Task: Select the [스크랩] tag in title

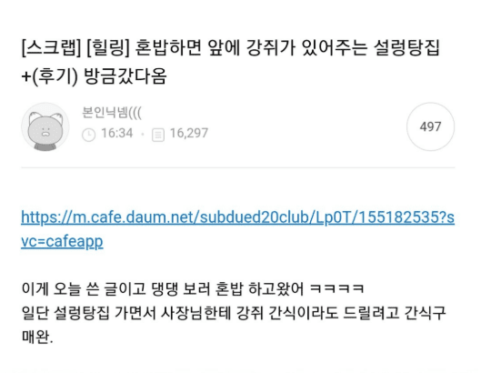Action: pos(51,48)
